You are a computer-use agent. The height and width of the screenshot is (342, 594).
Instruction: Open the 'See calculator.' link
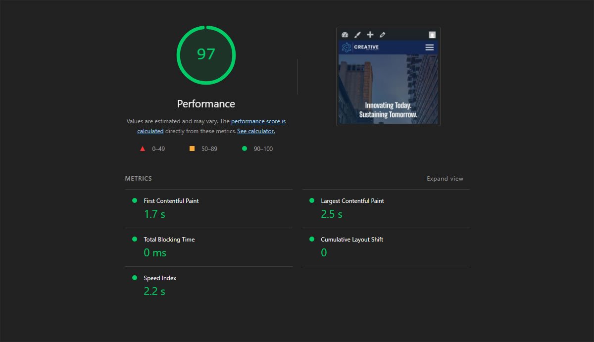256,131
